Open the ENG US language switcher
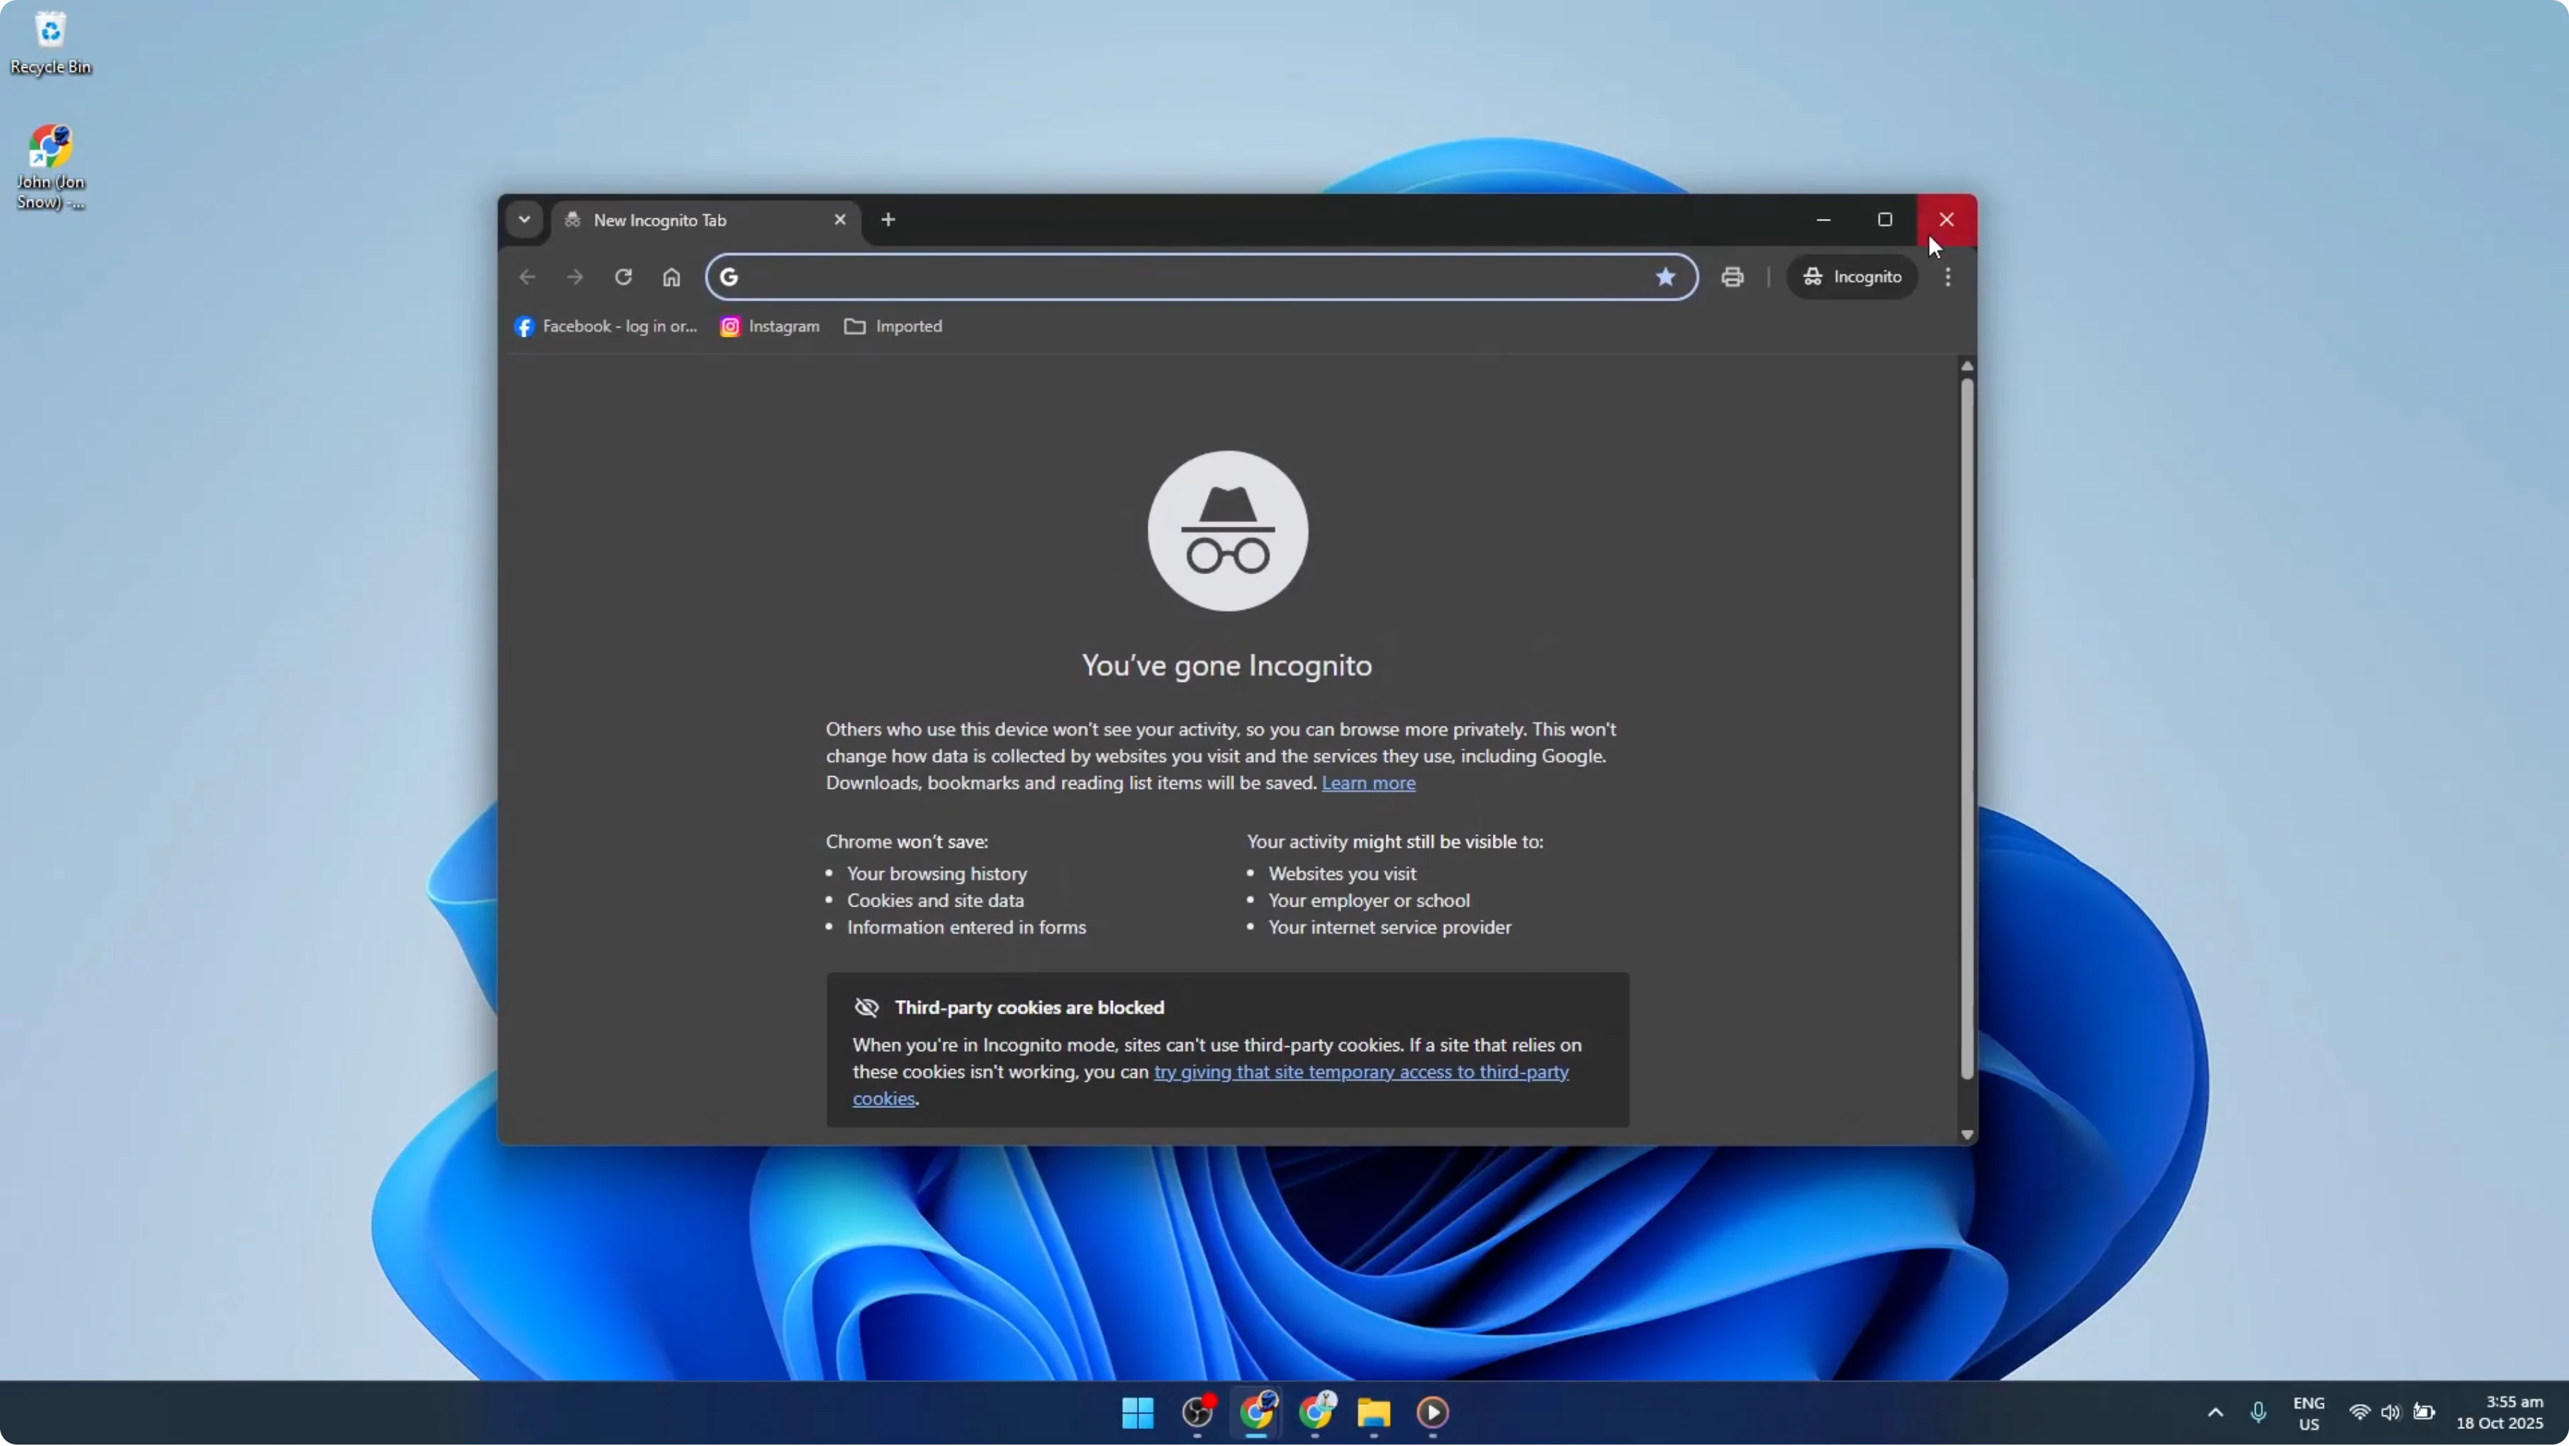The height and width of the screenshot is (1446, 2569). [x=2309, y=1414]
